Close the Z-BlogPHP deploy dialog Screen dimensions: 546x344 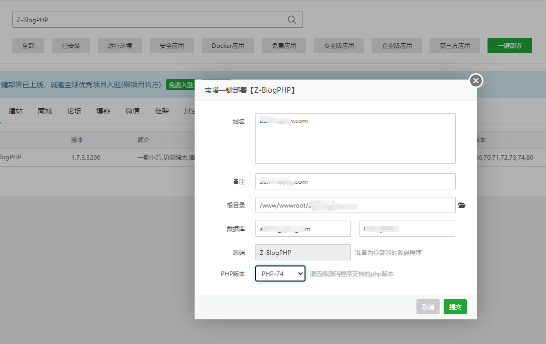[x=475, y=81]
